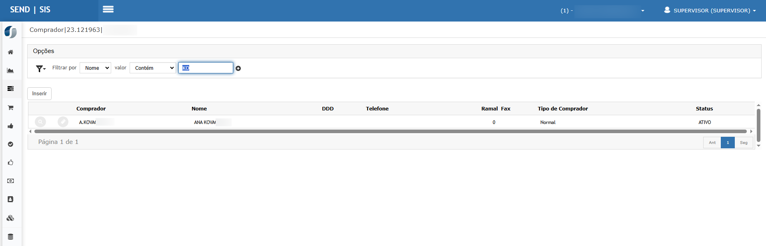Click the 'Seg' next page button
This screenshot has height=246, width=766.
pyautogui.click(x=744, y=143)
